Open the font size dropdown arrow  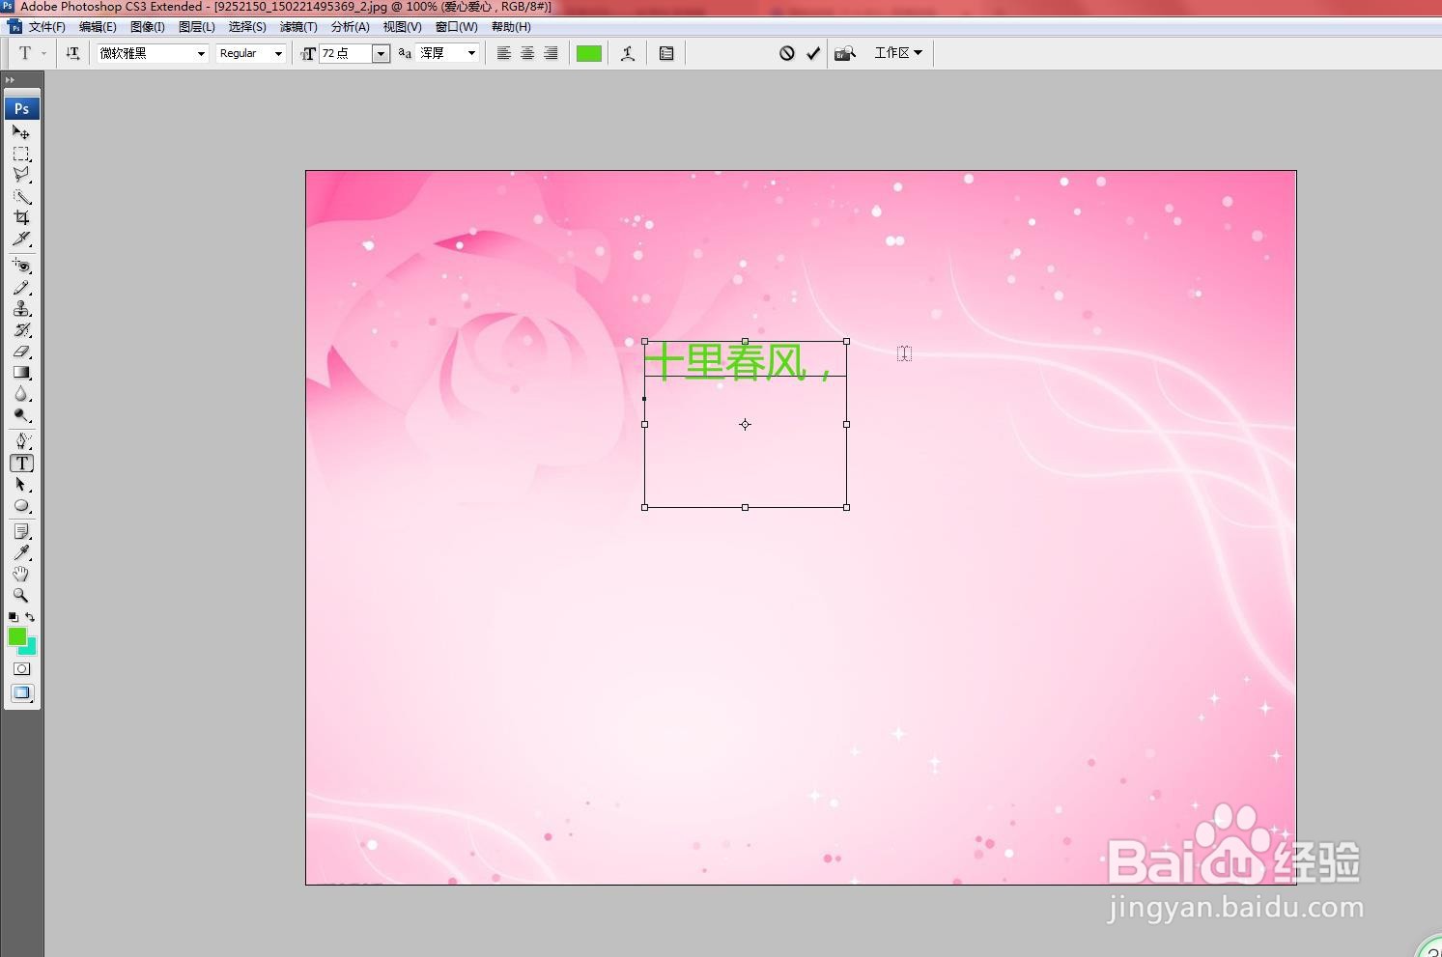(x=381, y=53)
